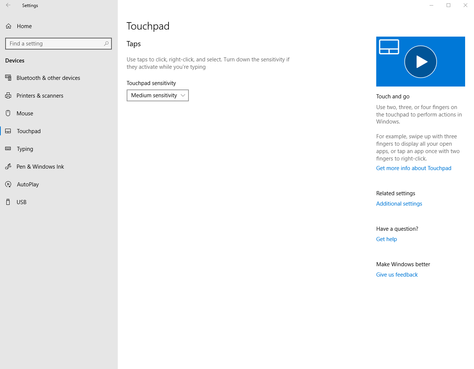
Task: Click the Pen & Windows Ink icon
Action: point(8,167)
